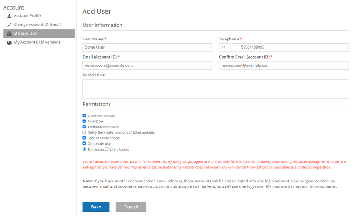Click the User Name input field
The width and height of the screenshot is (354, 216).
147,47
